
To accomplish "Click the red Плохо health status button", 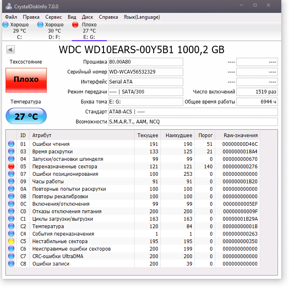I will click(x=26, y=80).
